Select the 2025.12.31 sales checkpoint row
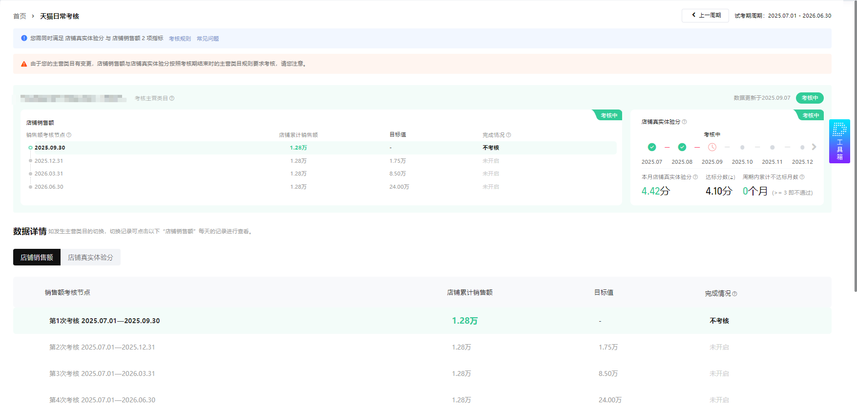The image size is (857, 417). point(49,161)
